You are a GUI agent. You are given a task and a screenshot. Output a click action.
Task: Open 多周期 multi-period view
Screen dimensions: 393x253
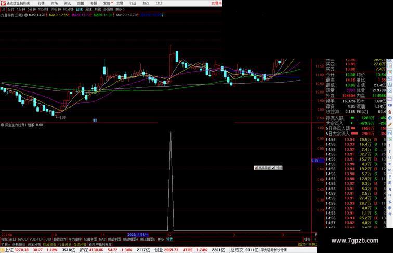pyautogui.click(x=108, y=9)
